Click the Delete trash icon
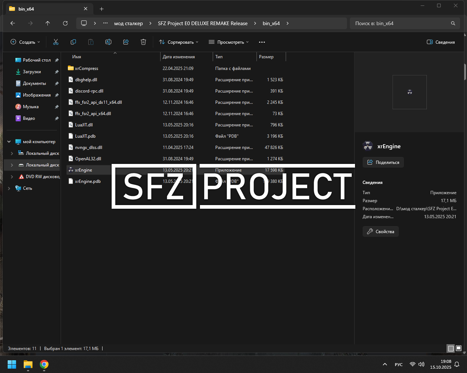The height and width of the screenshot is (373, 467). 143,42
